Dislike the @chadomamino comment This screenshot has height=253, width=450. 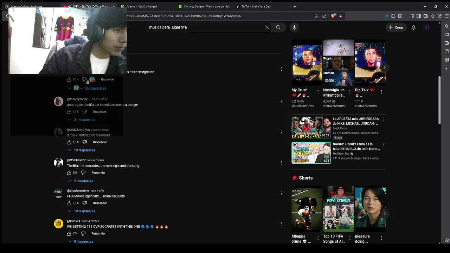tap(84, 203)
